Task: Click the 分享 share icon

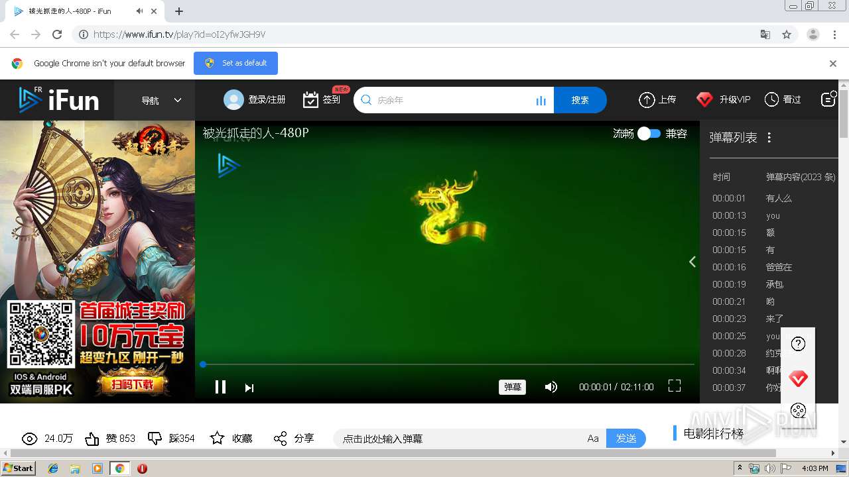Action: pos(281,439)
